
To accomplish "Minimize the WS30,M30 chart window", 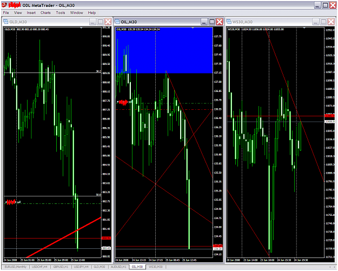I will [x=316, y=22].
